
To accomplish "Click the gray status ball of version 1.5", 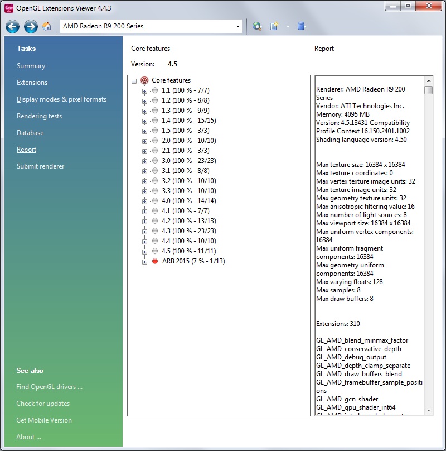I will click(x=155, y=131).
